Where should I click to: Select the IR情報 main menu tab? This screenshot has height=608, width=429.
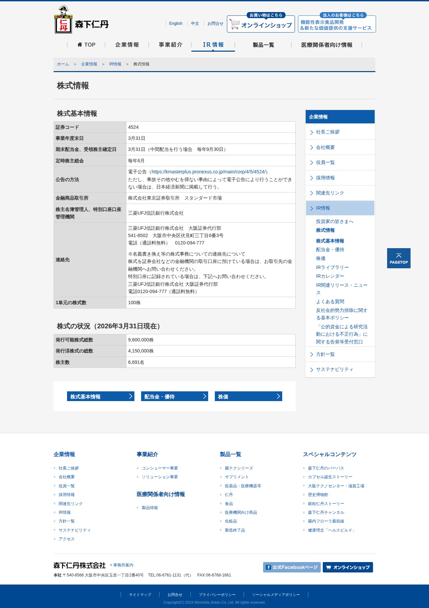(213, 45)
